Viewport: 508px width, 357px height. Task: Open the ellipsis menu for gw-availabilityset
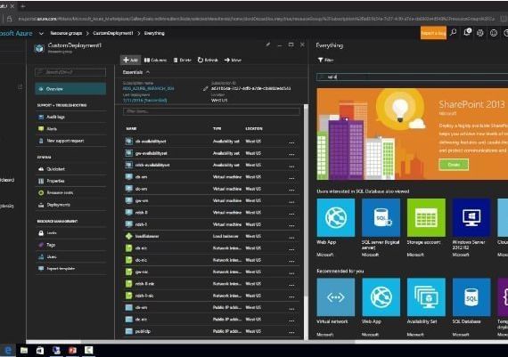[x=291, y=154]
